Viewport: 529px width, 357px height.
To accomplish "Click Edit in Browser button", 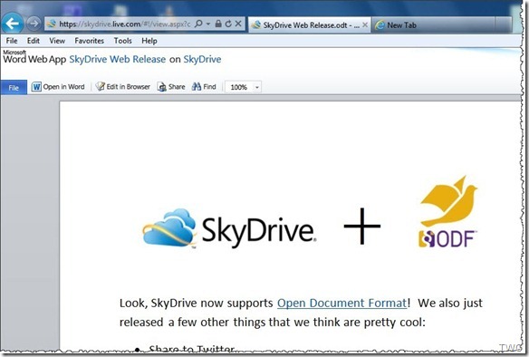I will 123,87.
